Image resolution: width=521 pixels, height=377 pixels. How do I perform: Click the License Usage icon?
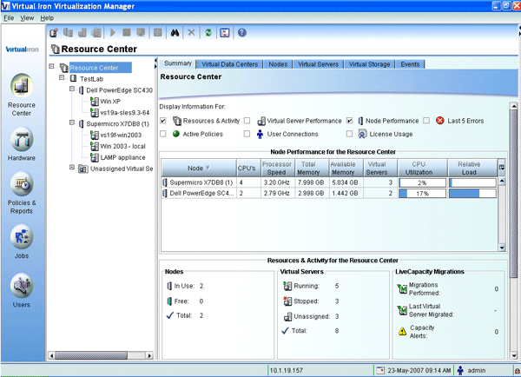coord(362,134)
